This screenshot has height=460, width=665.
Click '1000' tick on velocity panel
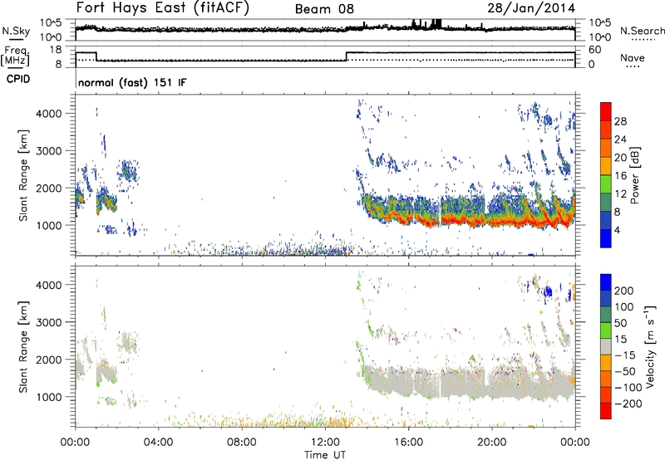[x=48, y=397]
